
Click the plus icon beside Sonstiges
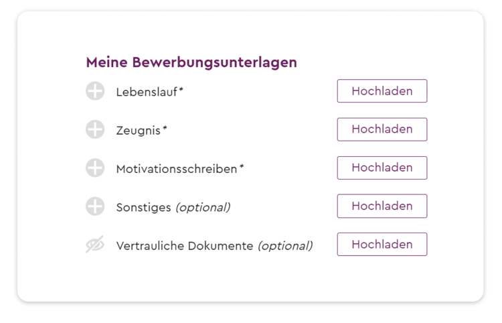click(95, 206)
